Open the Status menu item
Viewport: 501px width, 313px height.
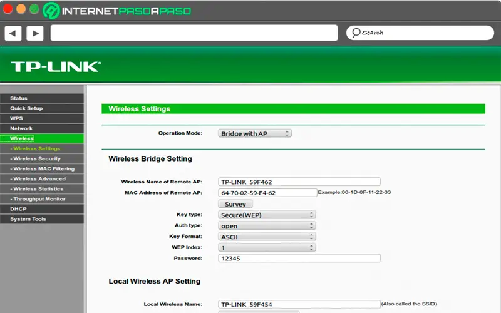[42, 98]
